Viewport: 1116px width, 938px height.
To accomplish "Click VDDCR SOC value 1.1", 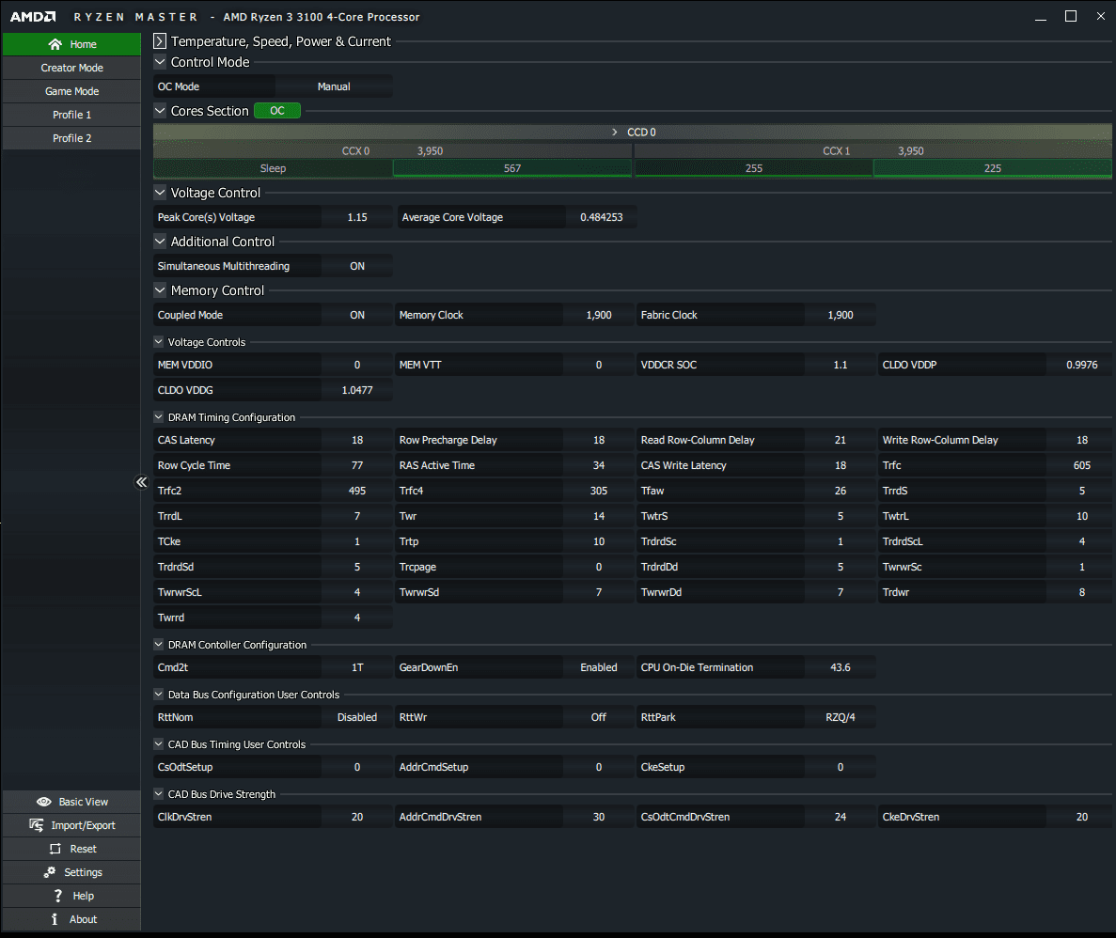I will pos(841,365).
